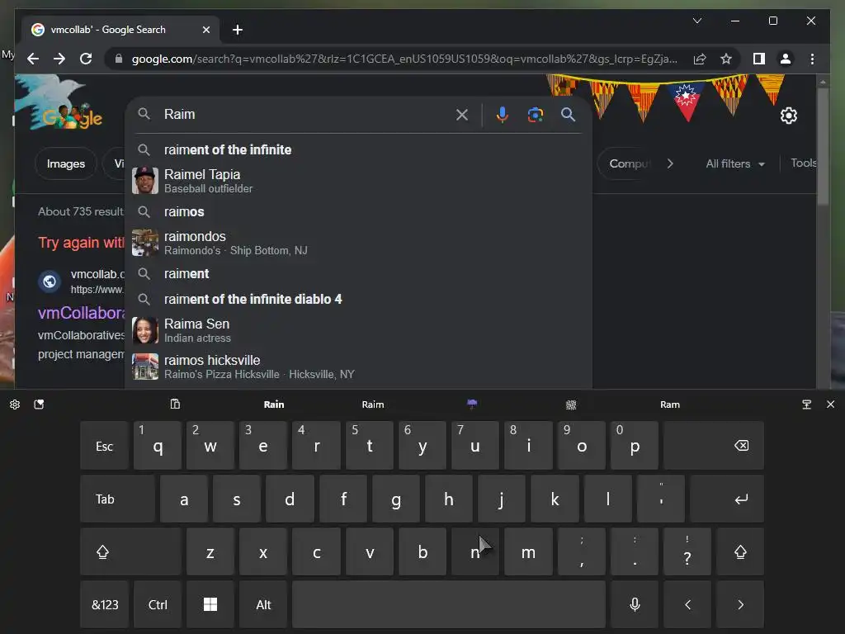845x634 pixels.
Task: Go forward in browser history
Action: [x=59, y=59]
